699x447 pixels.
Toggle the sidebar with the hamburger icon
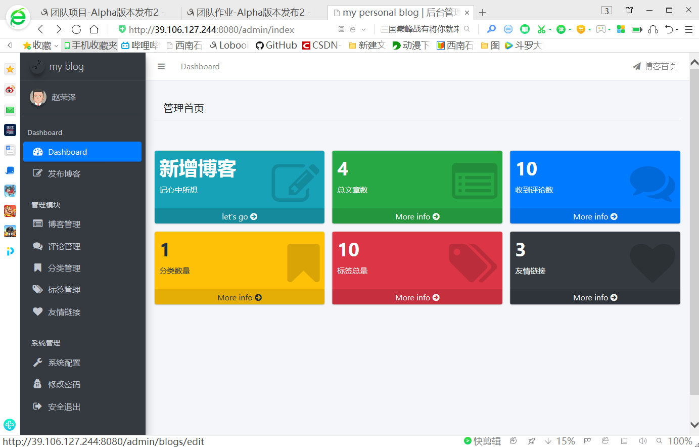coord(161,66)
